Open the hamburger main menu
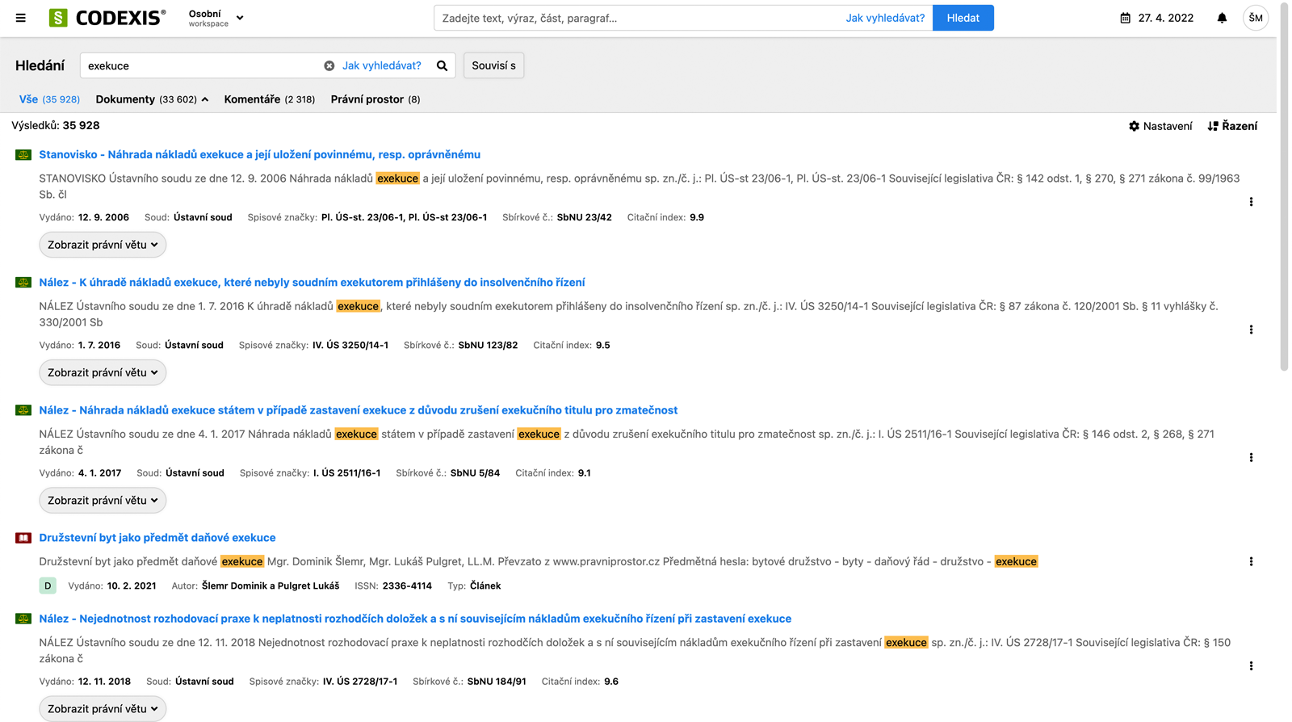The height and width of the screenshot is (722, 1292). pos(21,18)
